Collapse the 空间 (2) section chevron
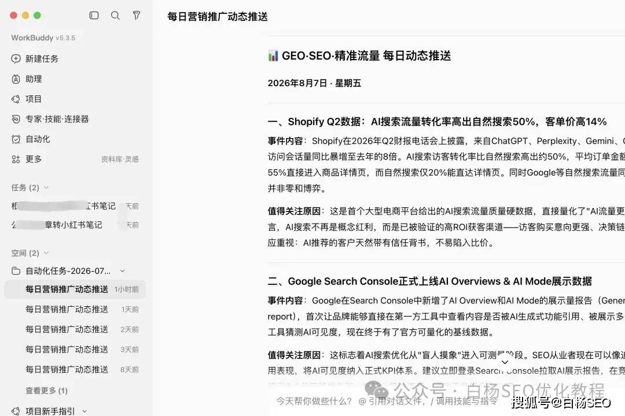 pos(46,253)
